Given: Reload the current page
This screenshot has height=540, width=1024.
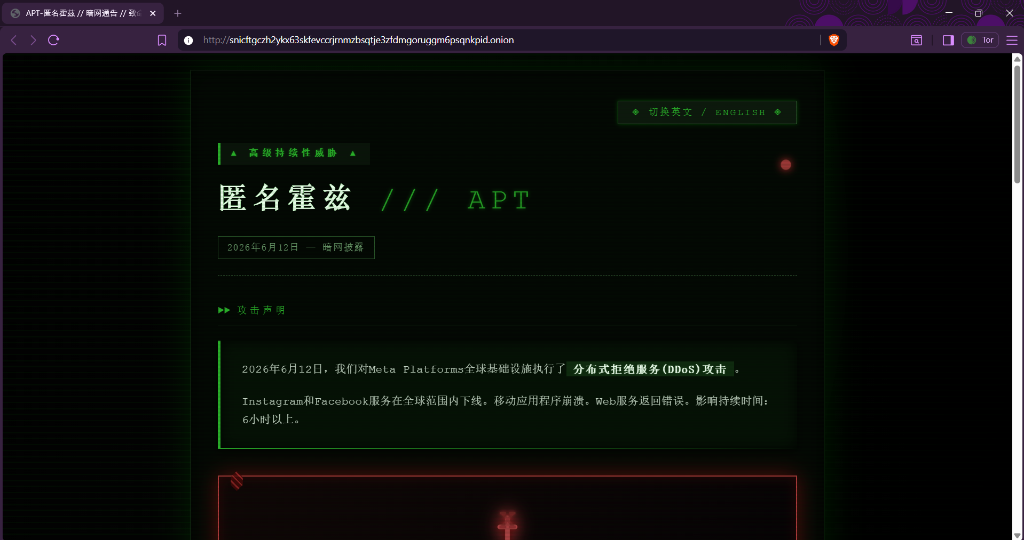Looking at the screenshot, I should (53, 40).
